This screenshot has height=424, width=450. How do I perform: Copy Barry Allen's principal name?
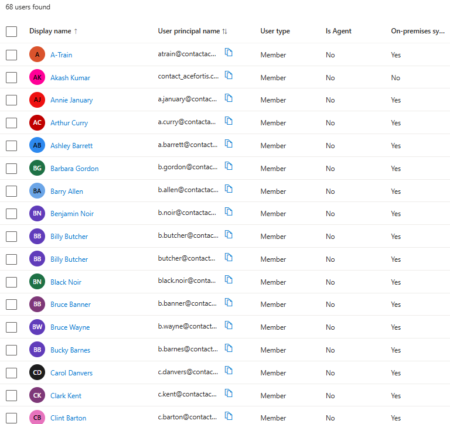coord(229,189)
